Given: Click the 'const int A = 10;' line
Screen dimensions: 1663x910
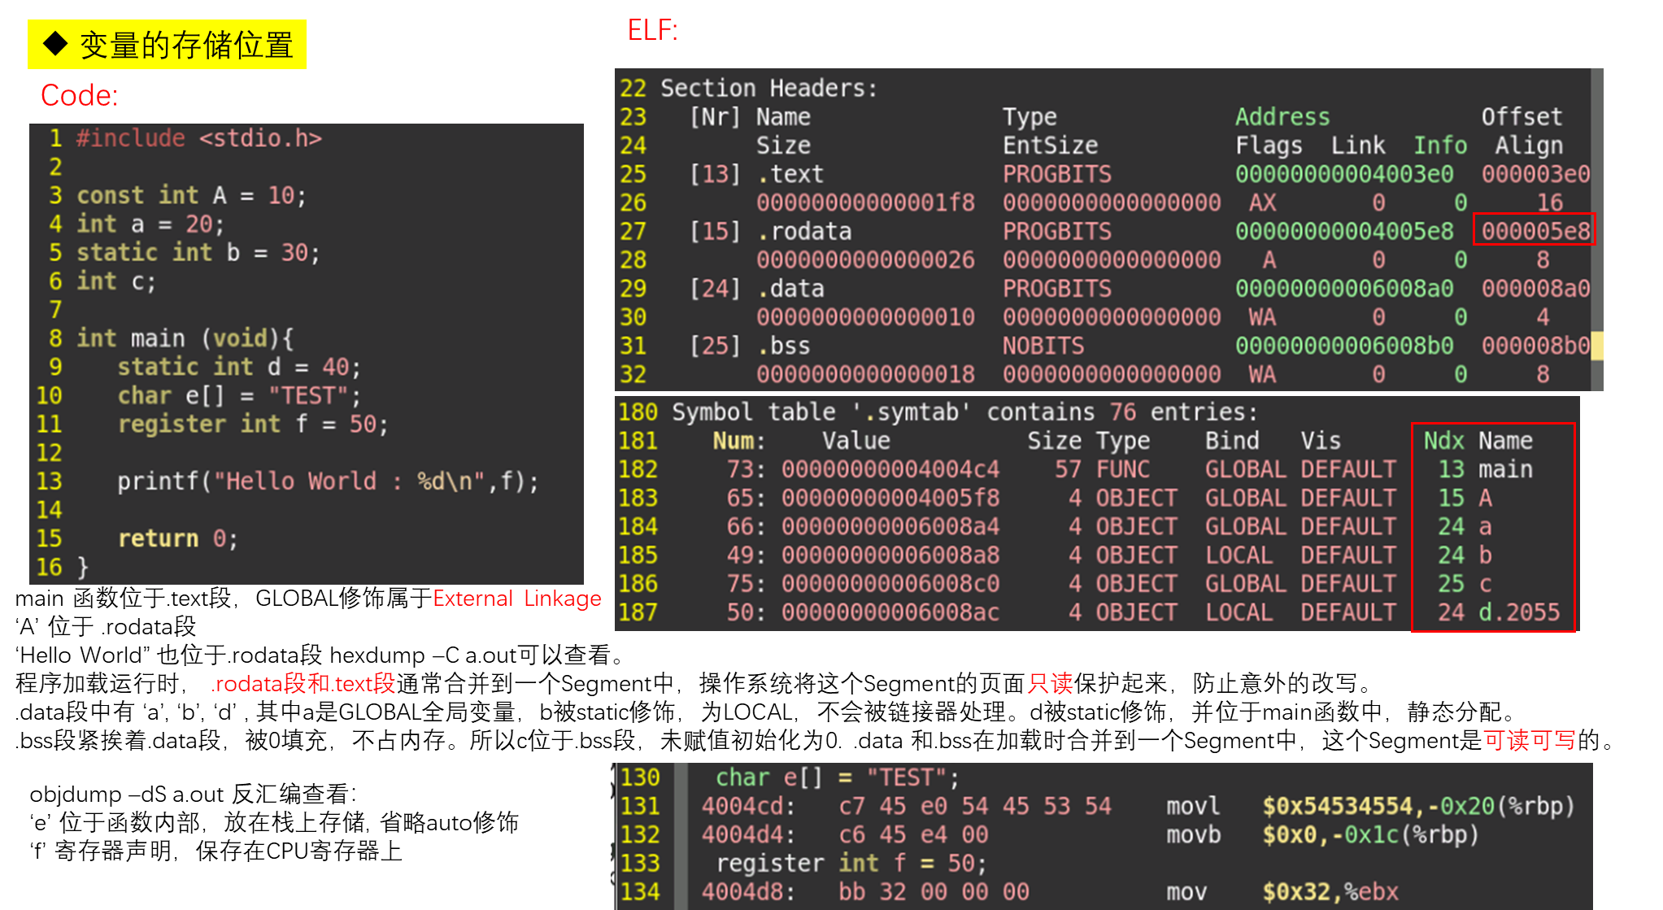Looking at the screenshot, I should tap(191, 195).
